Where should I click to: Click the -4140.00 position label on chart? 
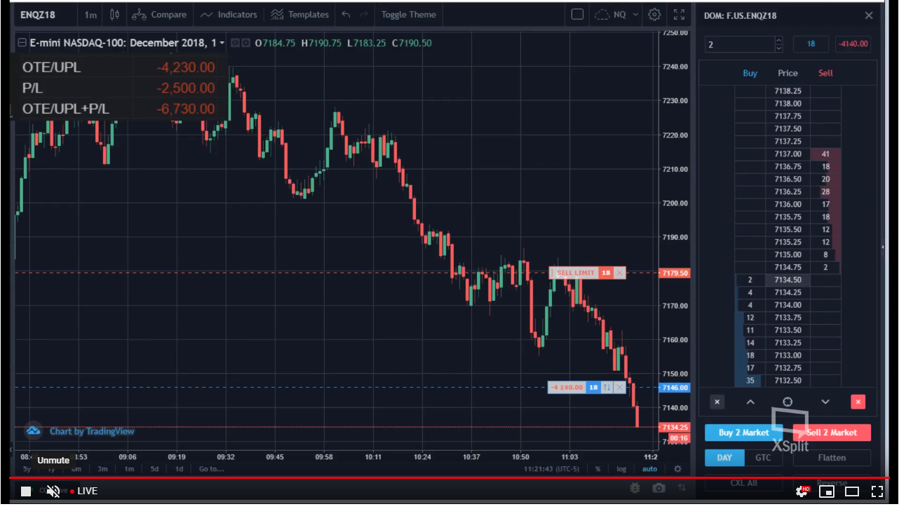[x=567, y=388]
